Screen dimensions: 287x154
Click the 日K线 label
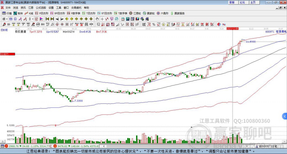4,30
